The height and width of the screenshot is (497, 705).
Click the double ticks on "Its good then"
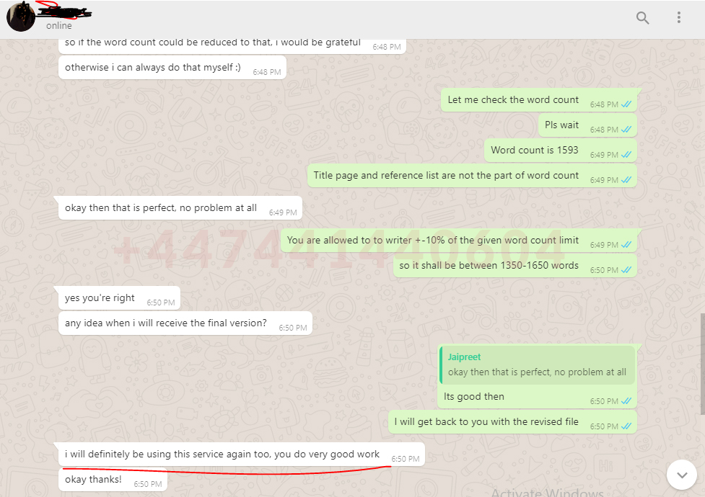[x=626, y=401]
